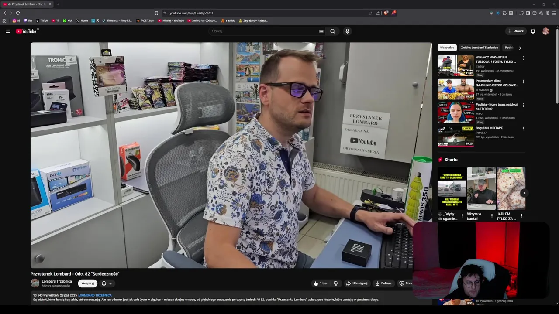Open the FACEIT.com bookmark
This screenshot has width=559, height=314.
tap(145, 20)
